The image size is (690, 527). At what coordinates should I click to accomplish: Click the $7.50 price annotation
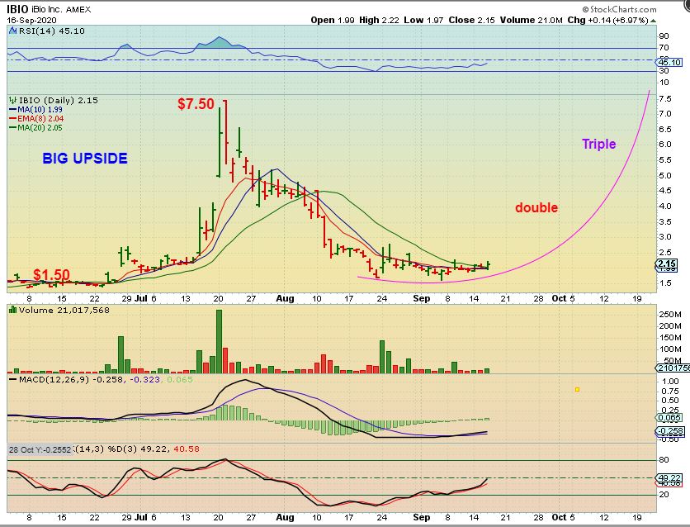click(x=196, y=104)
